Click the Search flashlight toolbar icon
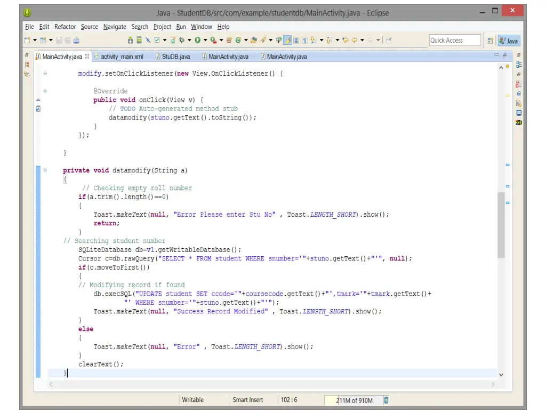The image size is (546, 410). pyautogui.click(x=263, y=41)
